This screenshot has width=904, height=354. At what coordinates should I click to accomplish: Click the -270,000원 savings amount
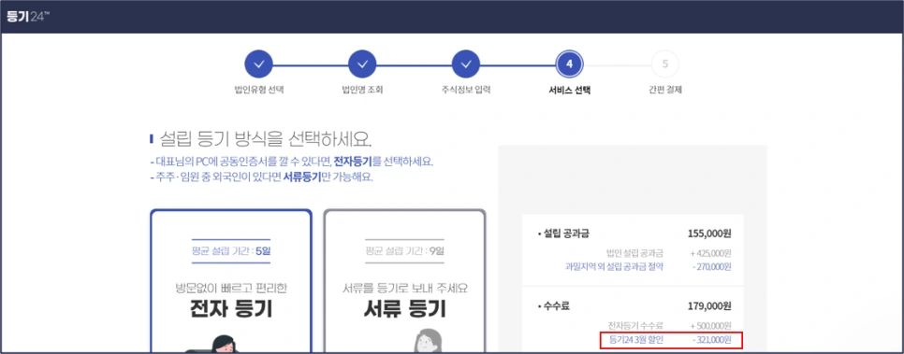(711, 266)
